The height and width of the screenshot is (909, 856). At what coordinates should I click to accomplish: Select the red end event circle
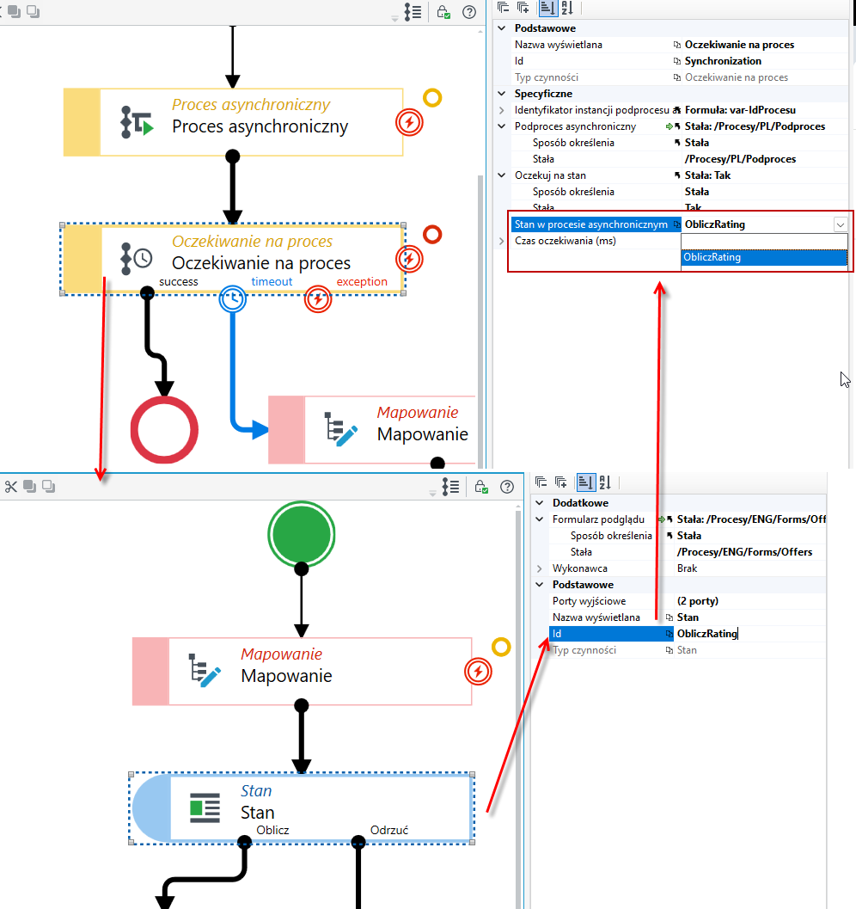coord(164,430)
